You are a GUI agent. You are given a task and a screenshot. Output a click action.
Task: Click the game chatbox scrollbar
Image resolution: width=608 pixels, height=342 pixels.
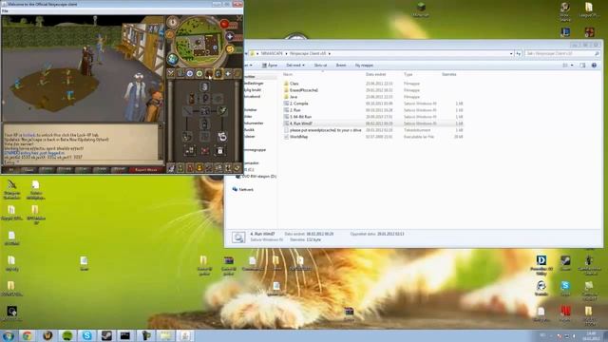click(161, 142)
